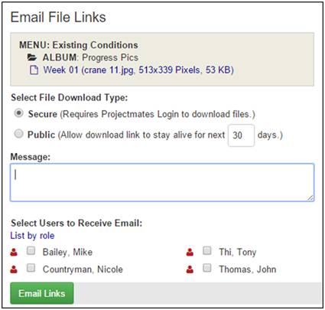The image size is (325, 310).
Task: Click the MENU: Existing Conditions heading
Action: (79, 45)
